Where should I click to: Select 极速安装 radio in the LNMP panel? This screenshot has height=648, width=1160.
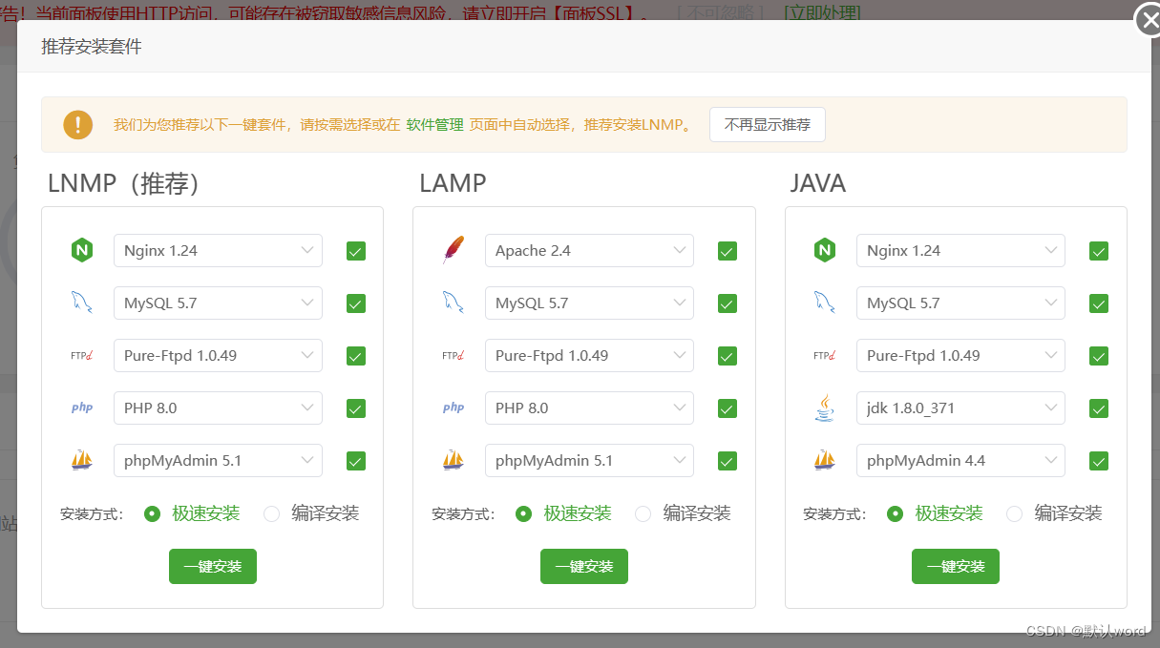[152, 513]
